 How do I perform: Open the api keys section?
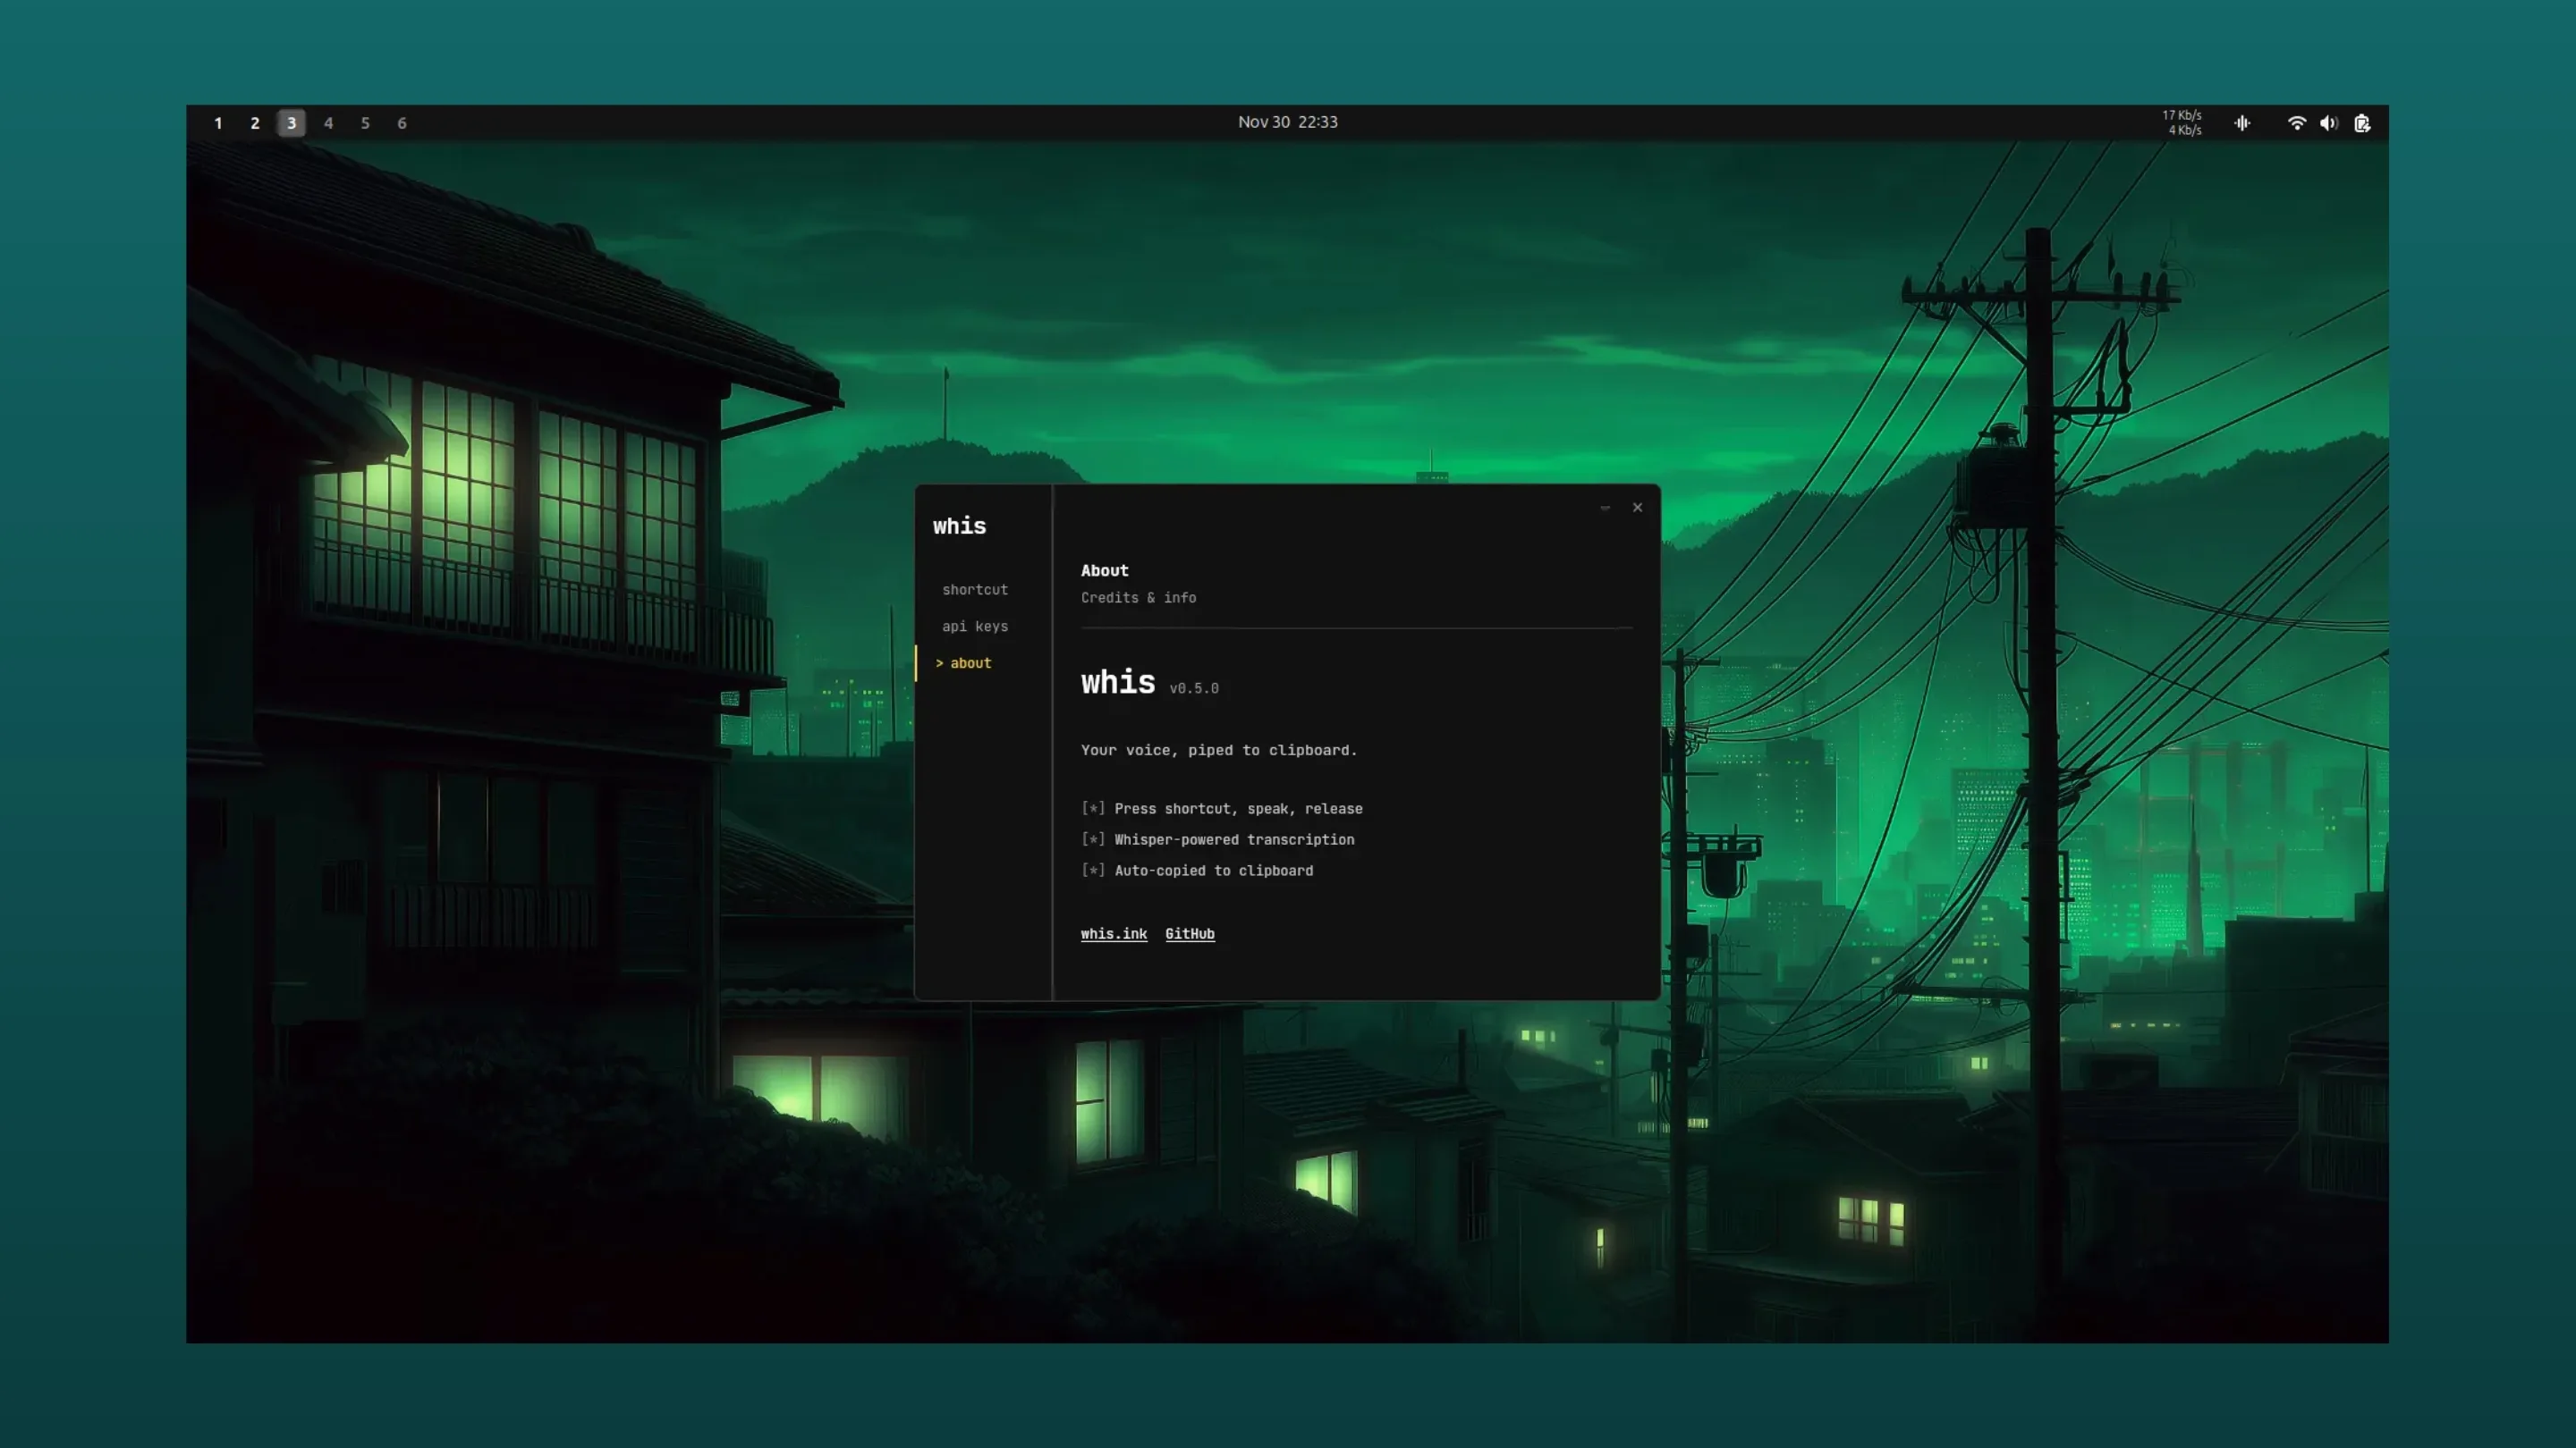pos(975,627)
